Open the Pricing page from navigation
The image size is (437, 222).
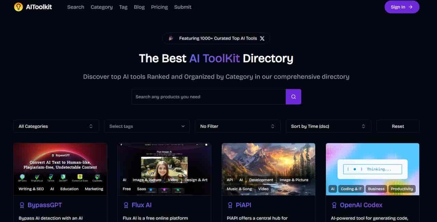pos(159,7)
